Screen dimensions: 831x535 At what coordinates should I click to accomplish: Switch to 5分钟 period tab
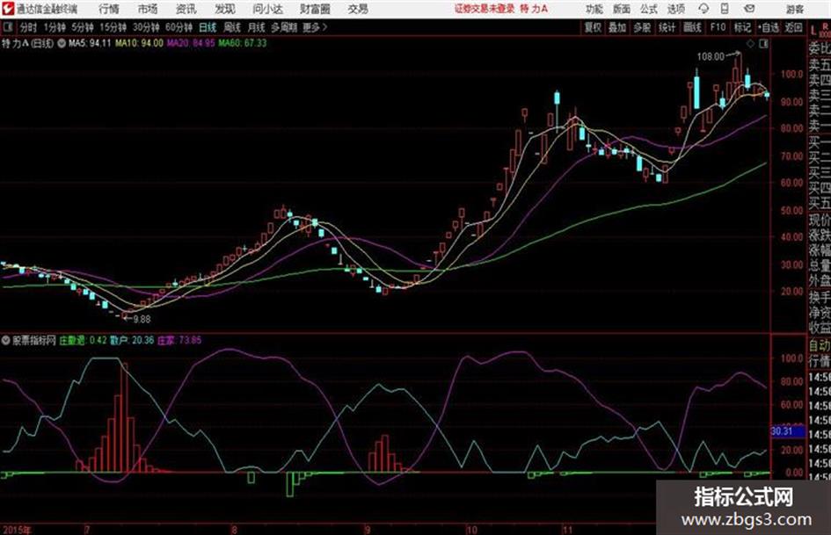(83, 27)
